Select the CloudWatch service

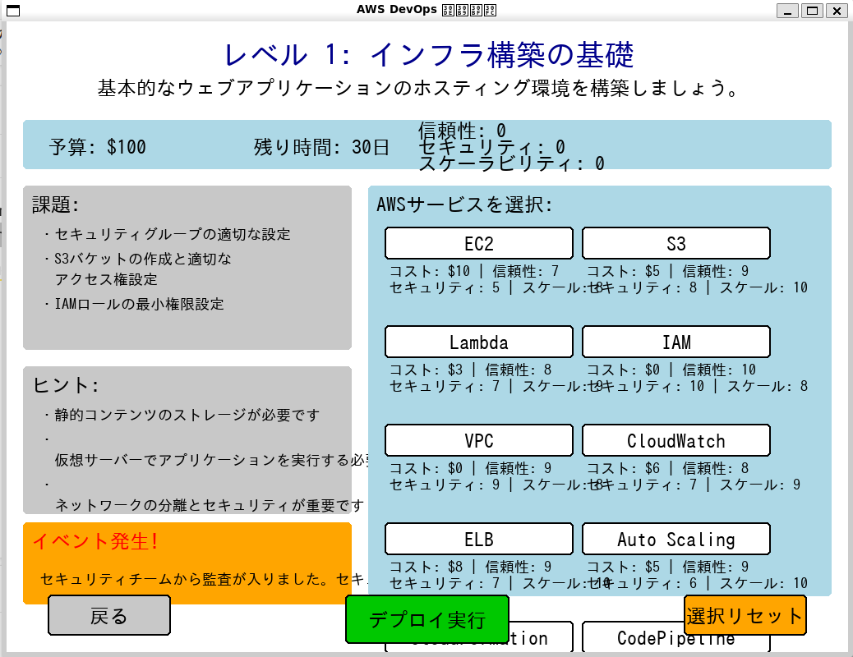675,440
